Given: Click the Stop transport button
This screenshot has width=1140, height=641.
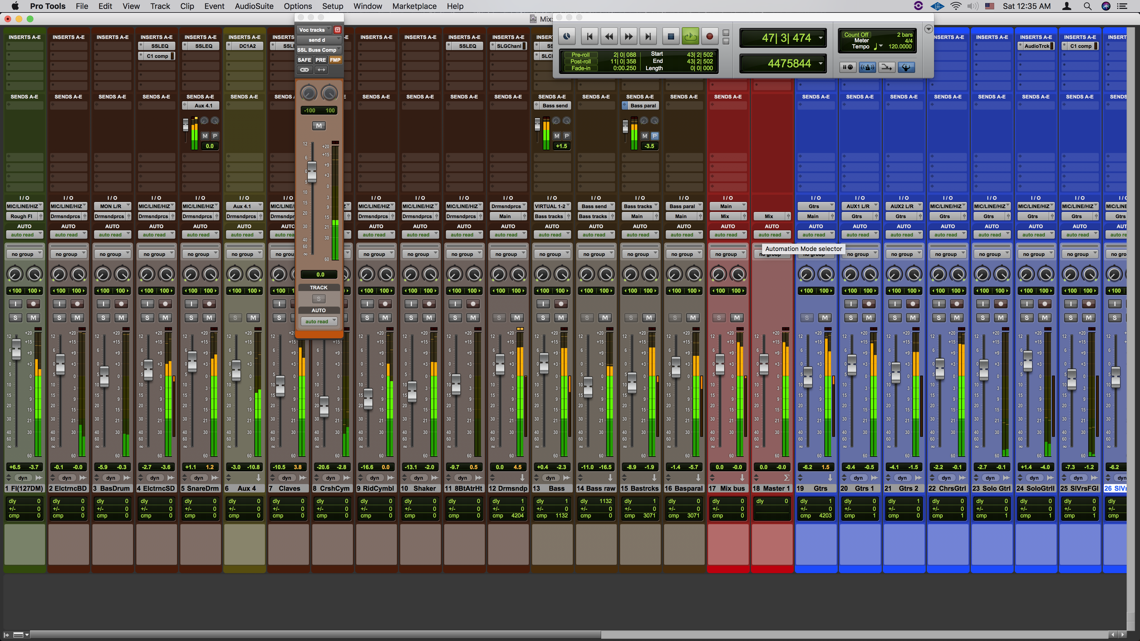Looking at the screenshot, I should 671,37.
